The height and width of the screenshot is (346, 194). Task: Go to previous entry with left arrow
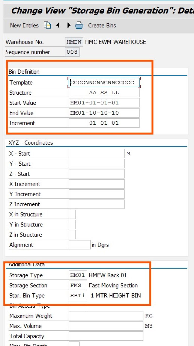click(x=58, y=25)
